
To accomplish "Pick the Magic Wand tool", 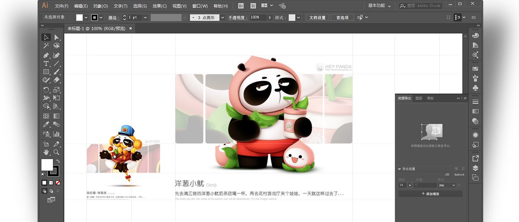I will (x=46, y=46).
